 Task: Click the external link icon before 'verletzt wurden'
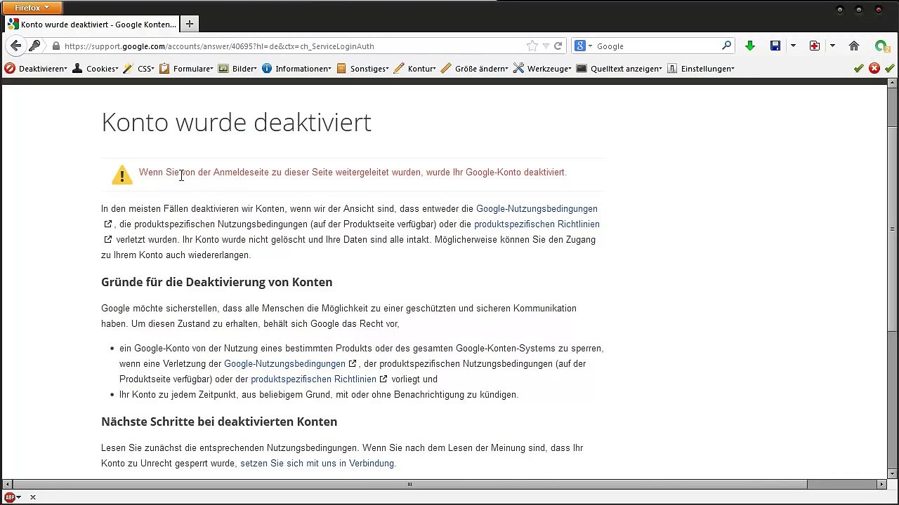point(107,240)
